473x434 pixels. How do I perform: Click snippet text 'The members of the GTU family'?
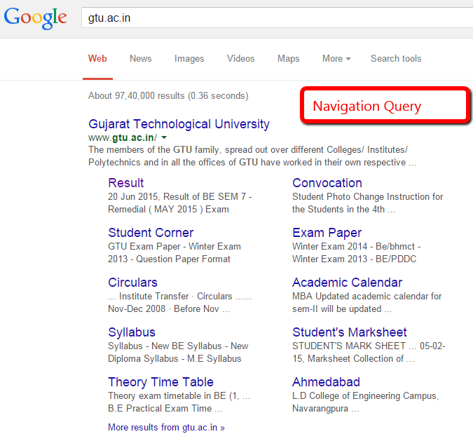coord(153,150)
